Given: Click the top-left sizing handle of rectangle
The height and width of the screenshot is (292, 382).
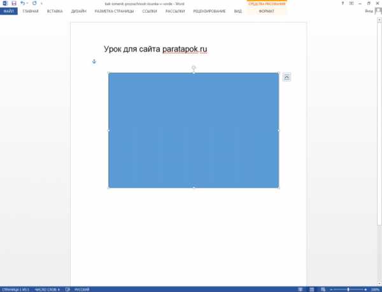Looking at the screenshot, I should [108, 73].
